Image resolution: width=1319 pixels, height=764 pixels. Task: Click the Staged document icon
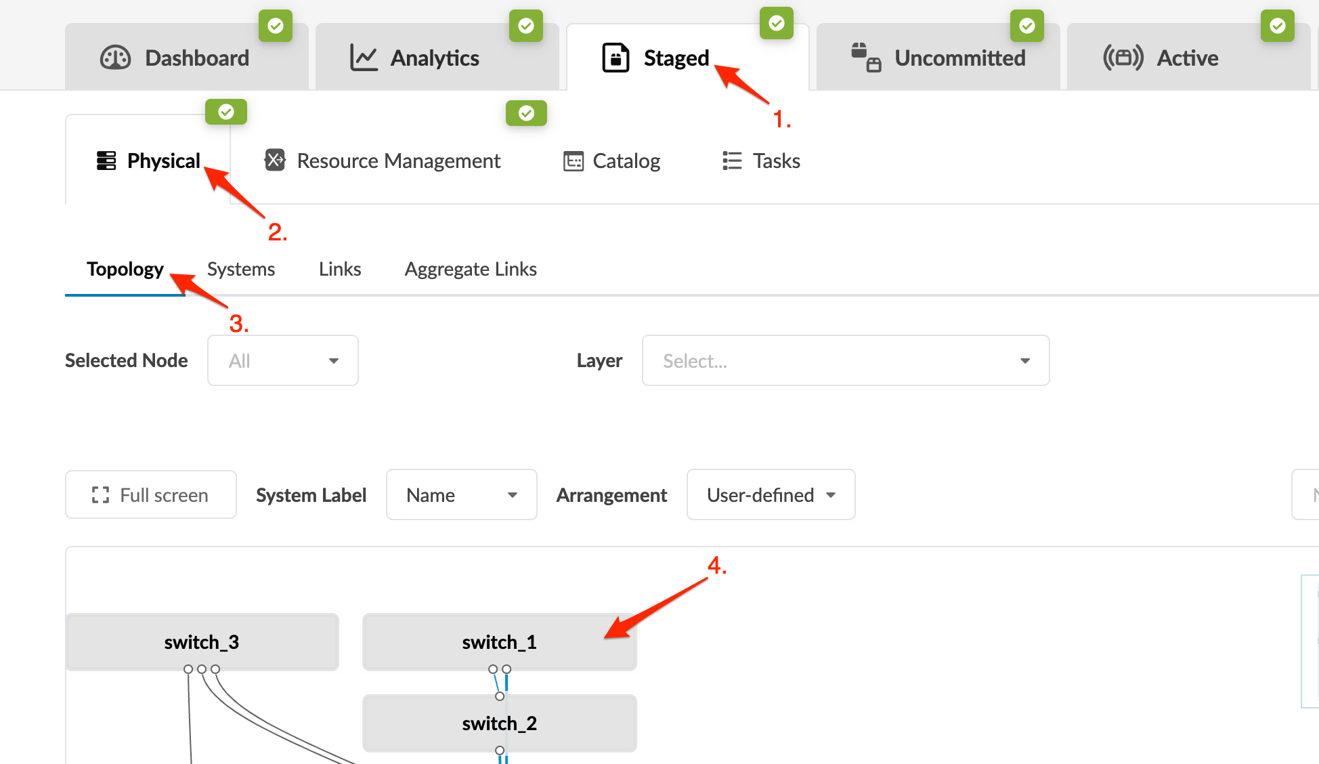[615, 58]
